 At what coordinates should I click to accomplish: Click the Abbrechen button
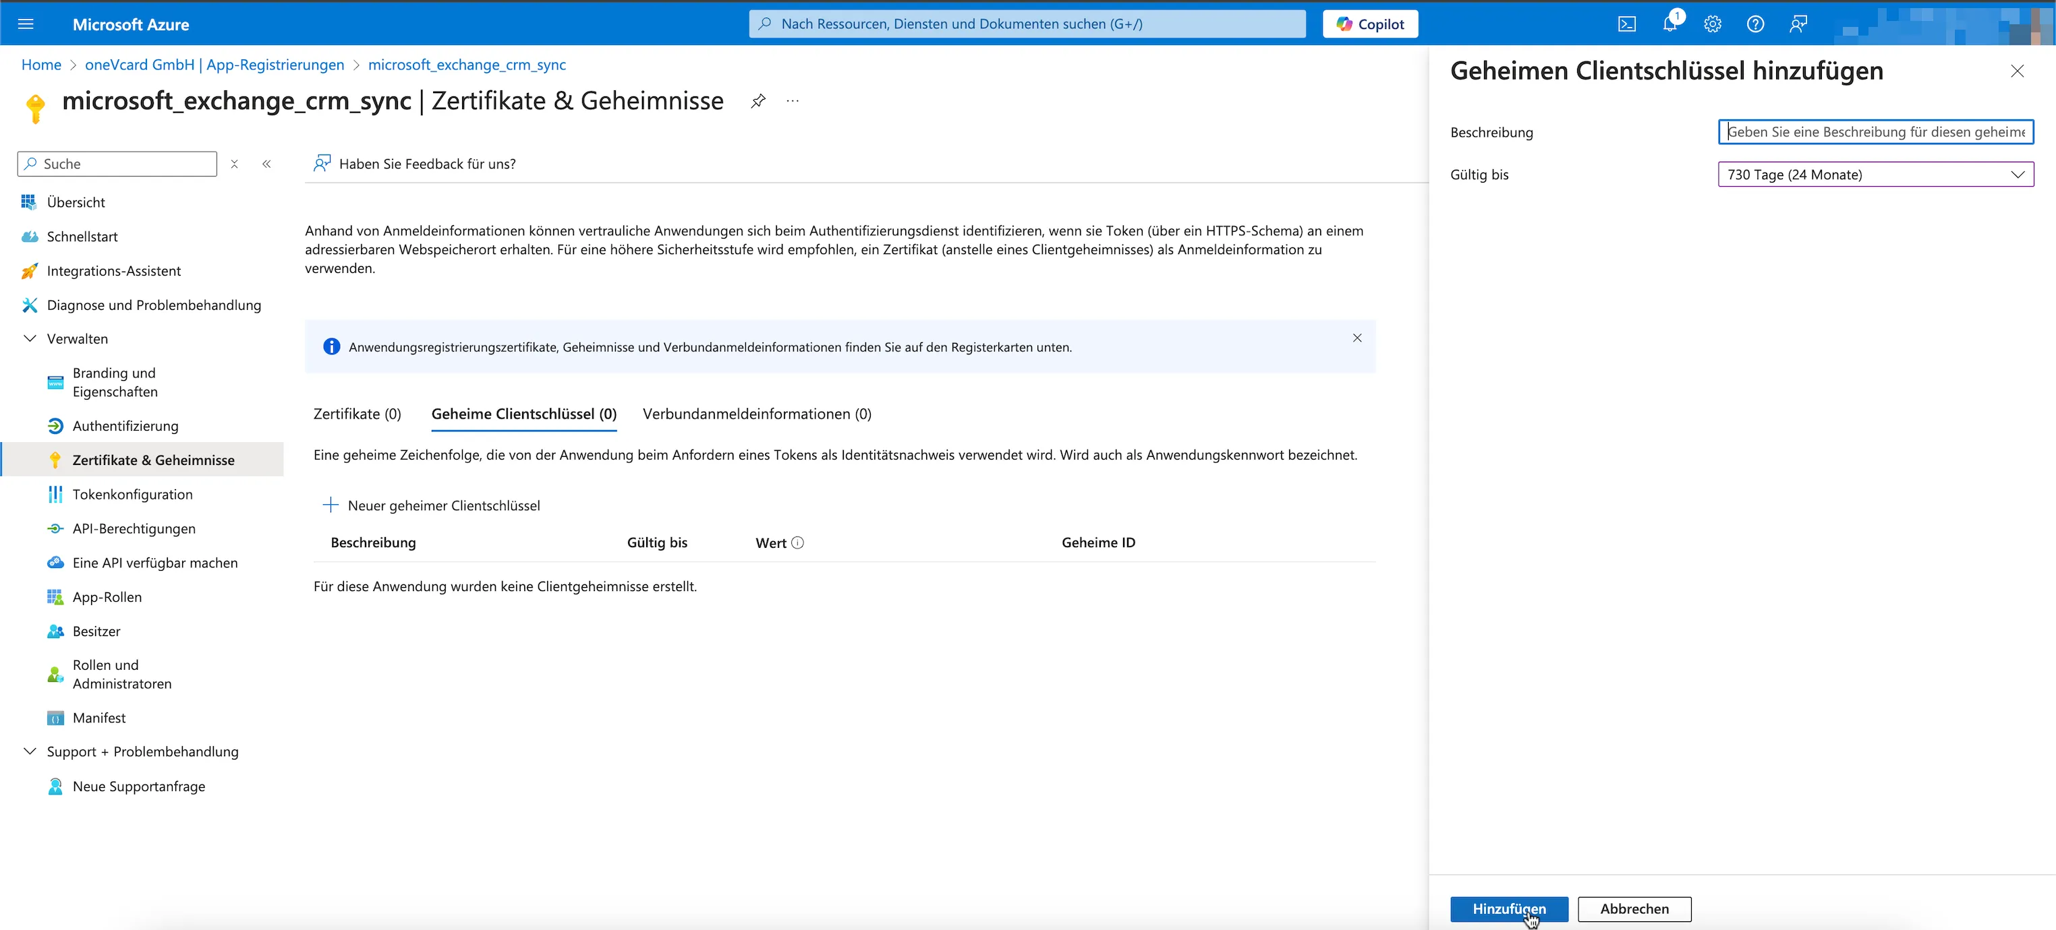click(1634, 909)
